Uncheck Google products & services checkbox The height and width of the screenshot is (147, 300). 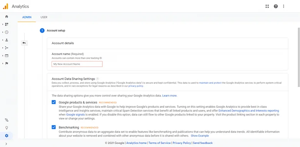click(54, 102)
